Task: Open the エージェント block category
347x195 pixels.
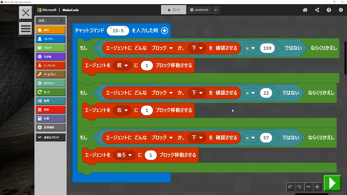Action: coord(50,65)
